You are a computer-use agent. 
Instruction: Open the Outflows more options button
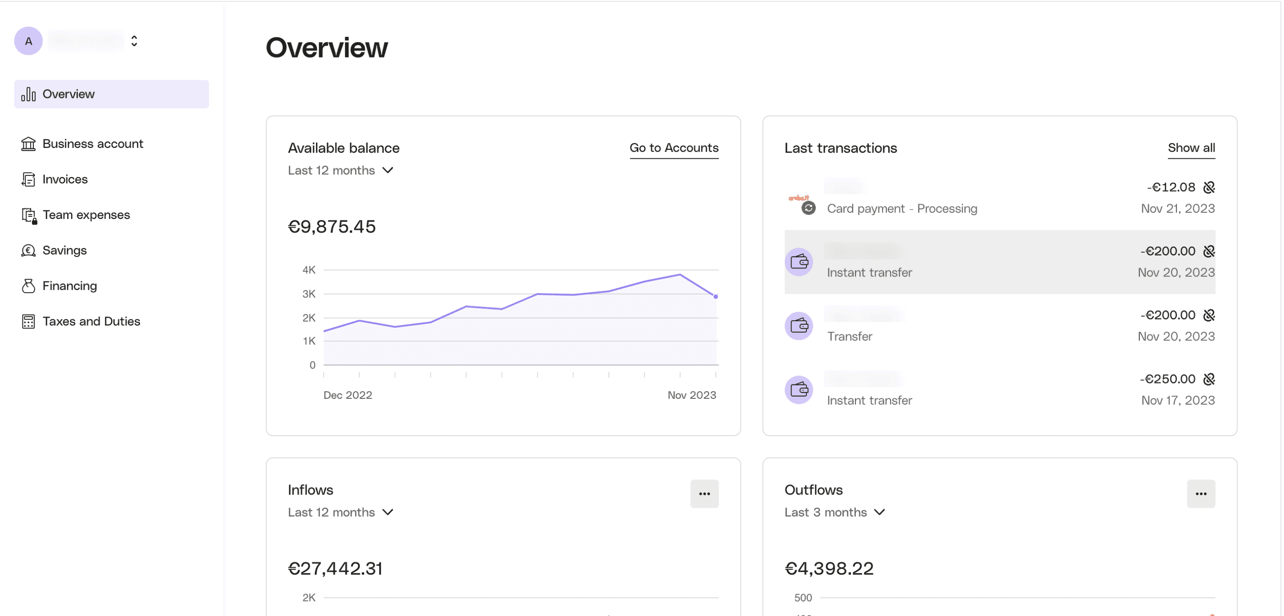tap(1200, 494)
